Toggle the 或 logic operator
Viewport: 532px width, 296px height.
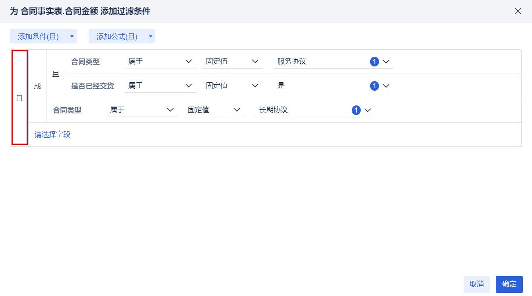coord(37,86)
